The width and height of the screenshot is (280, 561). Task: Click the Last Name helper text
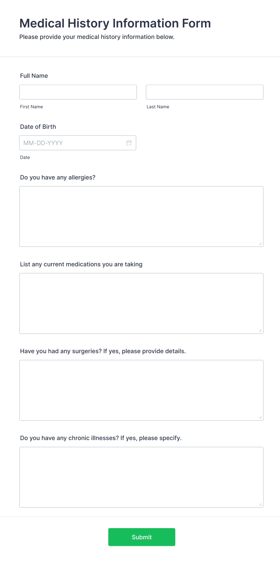coord(158,106)
